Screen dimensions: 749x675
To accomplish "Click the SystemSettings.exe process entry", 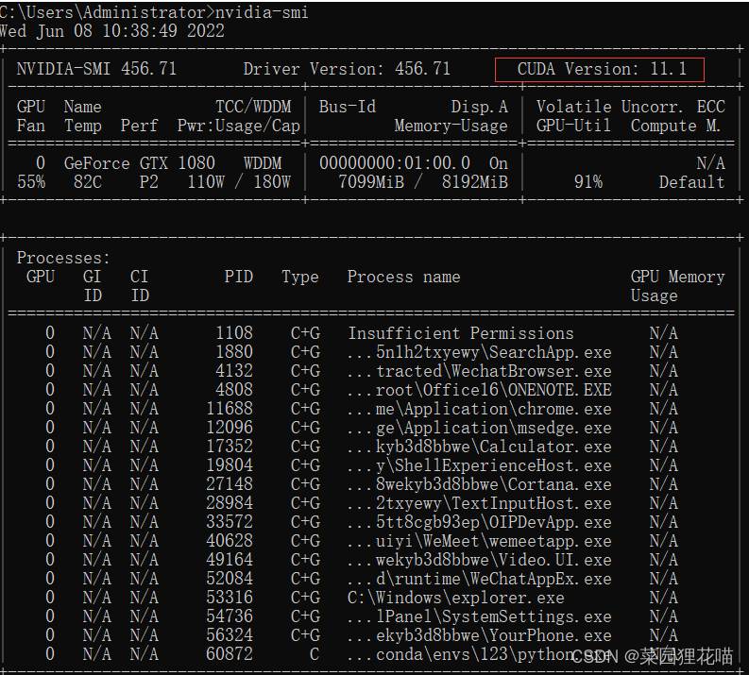I will [480, 616].
